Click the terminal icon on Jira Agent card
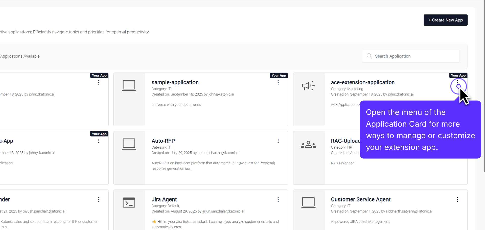Image resolution: width=485 pixels, height=230 pixels. [129, 202]
